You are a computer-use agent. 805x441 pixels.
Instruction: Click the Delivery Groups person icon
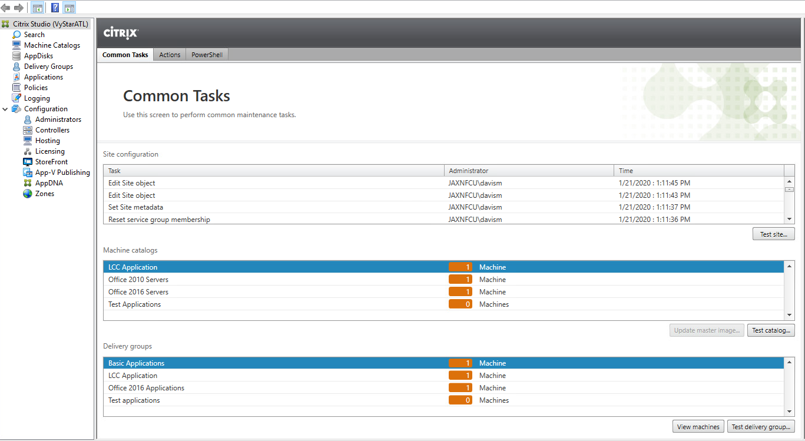(16, 67)
